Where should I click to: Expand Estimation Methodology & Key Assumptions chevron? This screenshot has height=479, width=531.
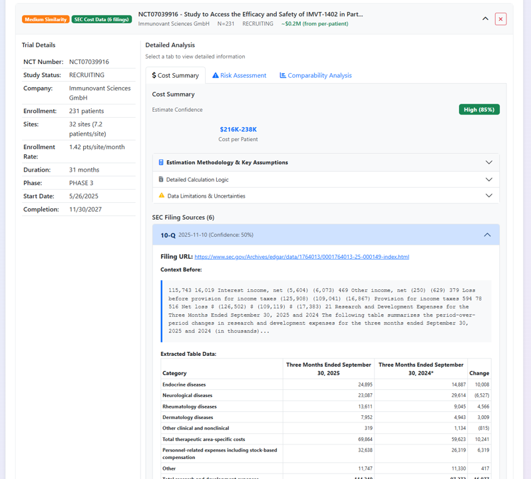[488, 162]
